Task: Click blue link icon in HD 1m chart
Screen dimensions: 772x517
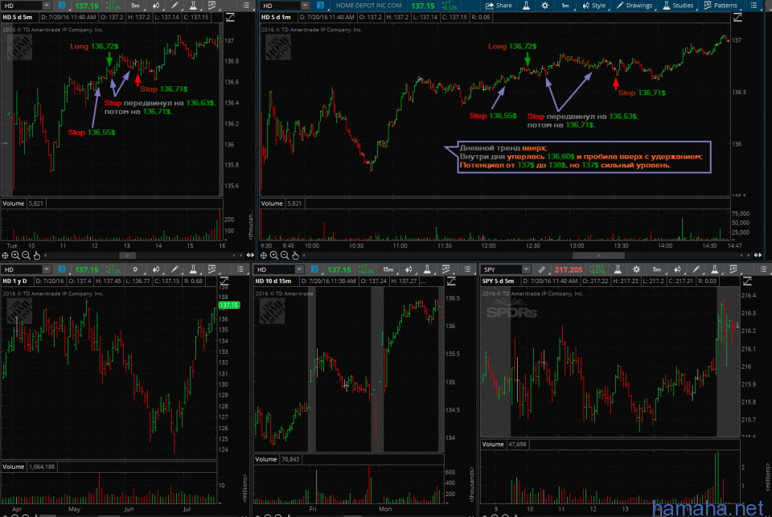Action: coord(321,6)
